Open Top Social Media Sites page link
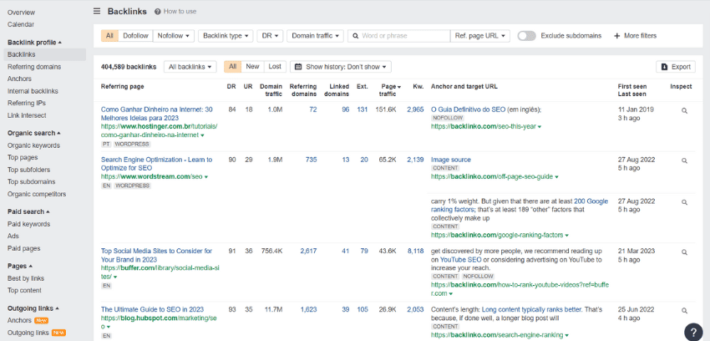 pos(156,256)
